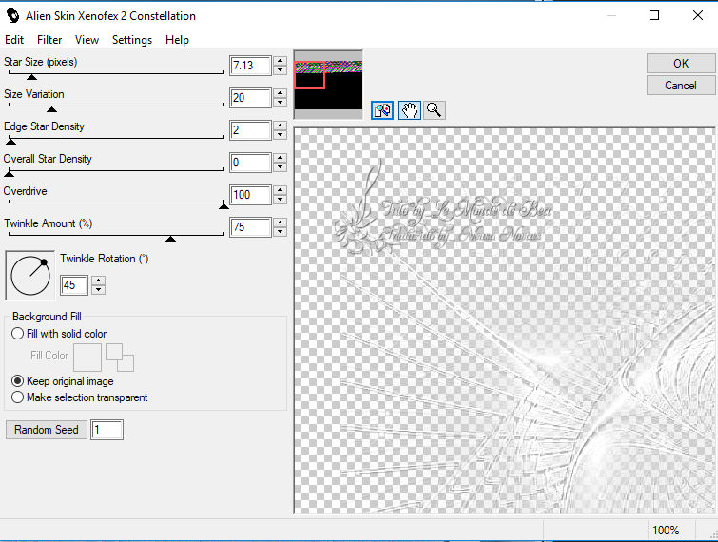Click the Overall Star Density value field

[x=250, y=163]
